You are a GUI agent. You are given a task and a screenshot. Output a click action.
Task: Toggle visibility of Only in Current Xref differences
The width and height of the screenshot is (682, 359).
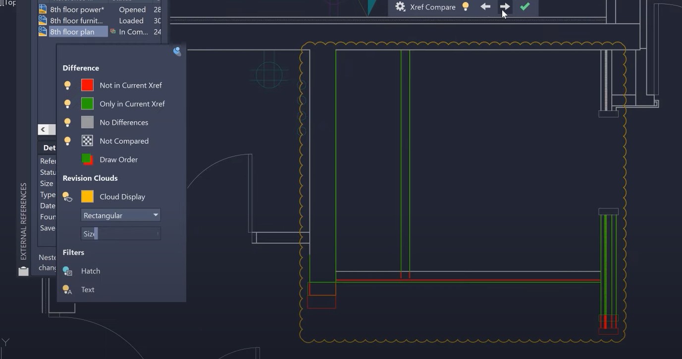coord(67,104)
